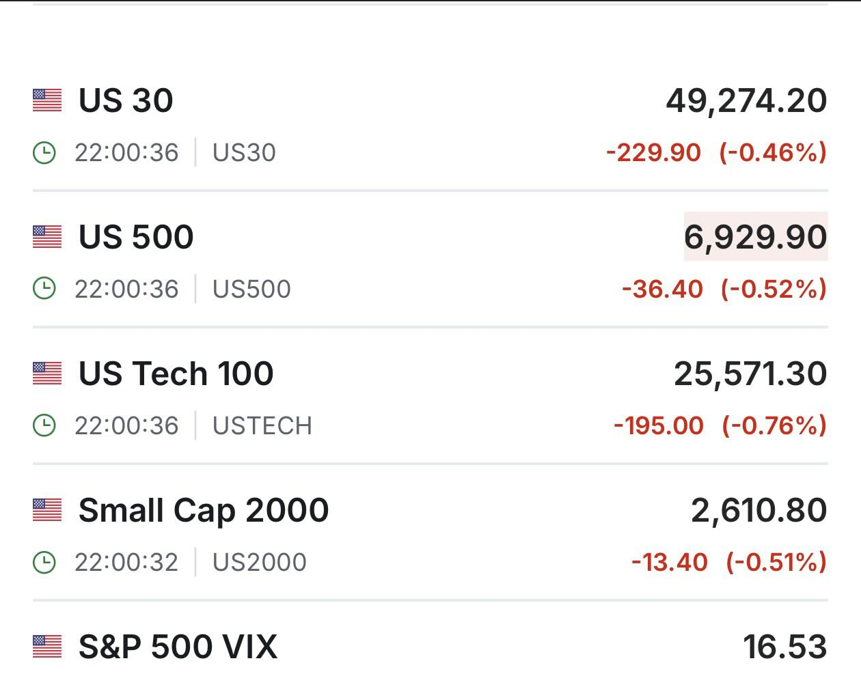Click the US 30 price 49,274.20
This screenshot has height=676, width=861.
747,101
